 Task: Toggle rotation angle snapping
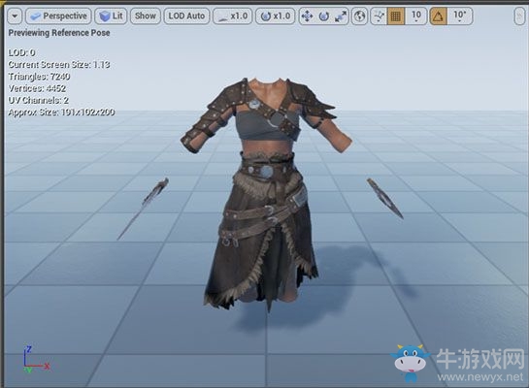439,16
